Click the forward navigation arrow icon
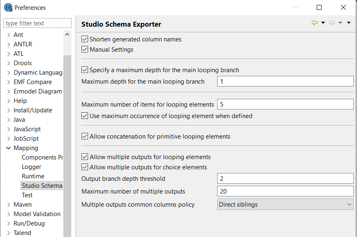 [x=332, y=23]
